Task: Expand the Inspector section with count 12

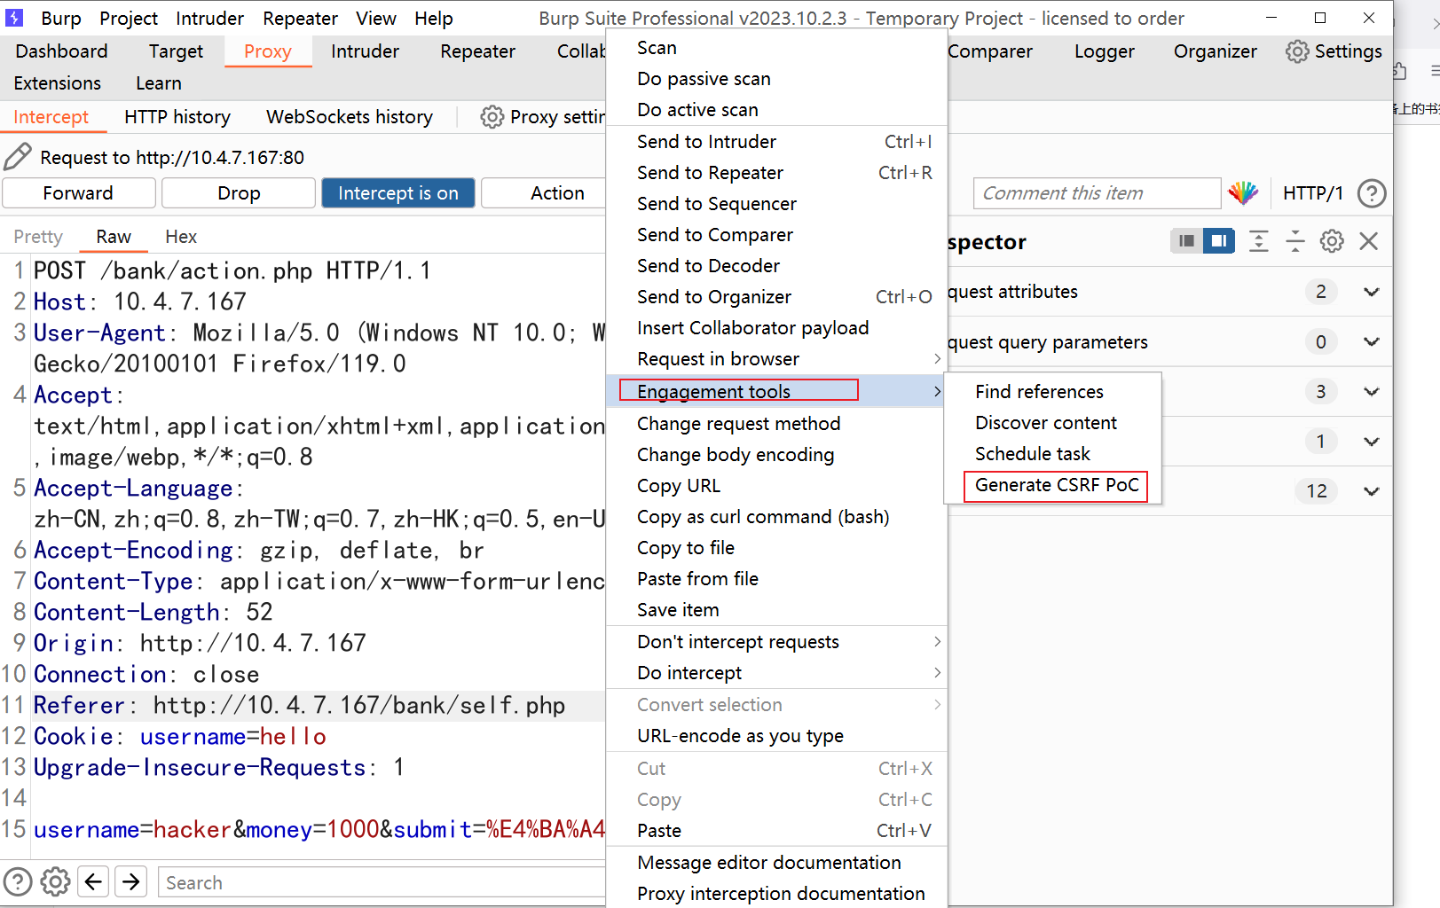Action: pos(1372,491)
